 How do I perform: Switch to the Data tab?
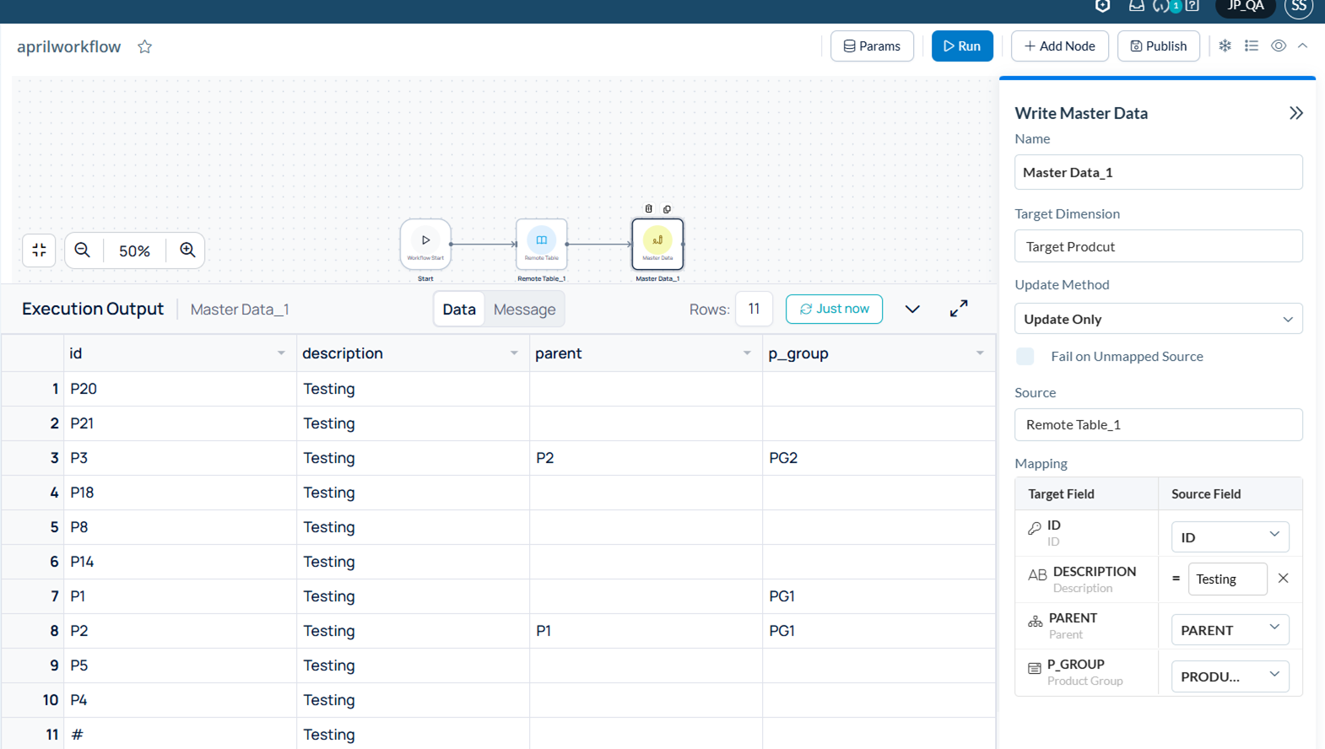459,310
